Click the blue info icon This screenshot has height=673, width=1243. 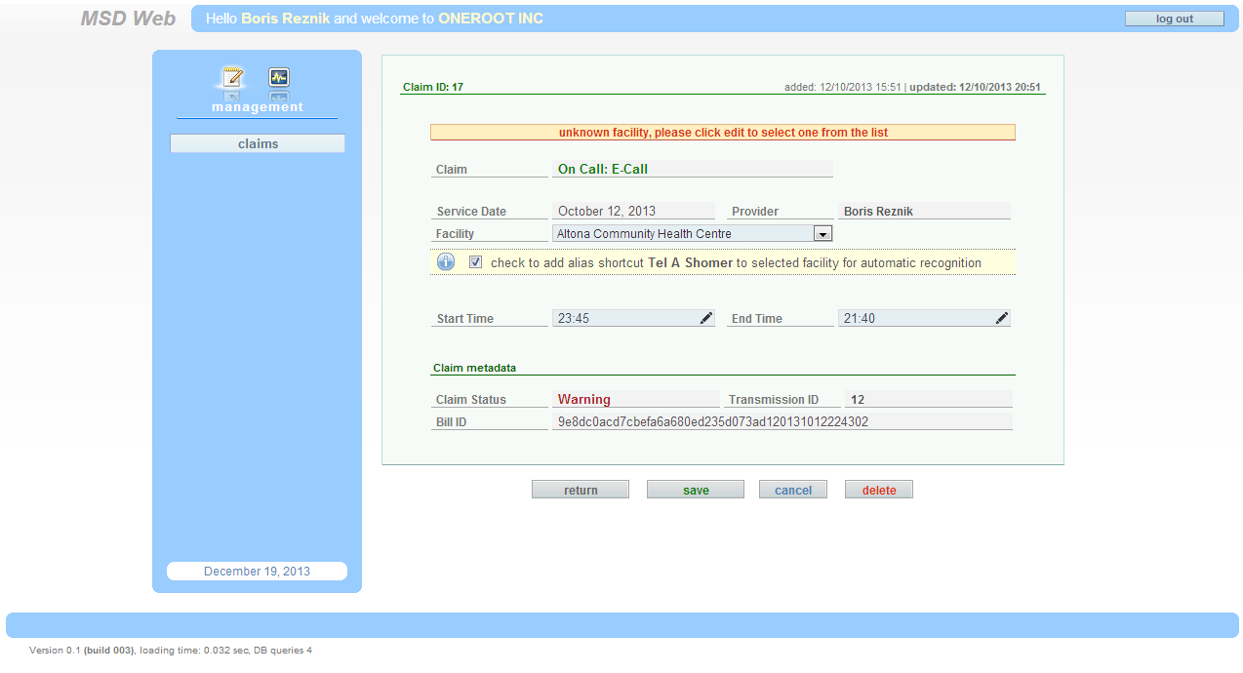pos(446,262)
